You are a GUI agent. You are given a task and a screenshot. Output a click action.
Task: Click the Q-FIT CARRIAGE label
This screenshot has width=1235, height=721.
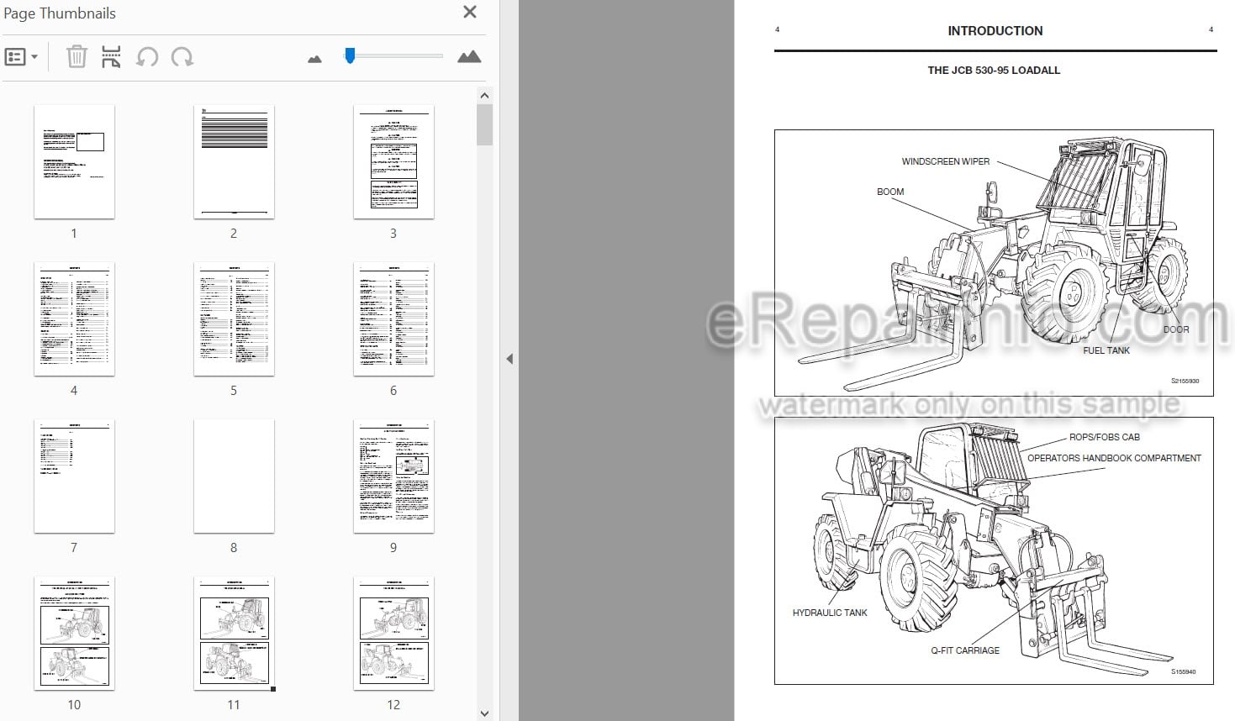pyautogui.click(x=965, y=650)
